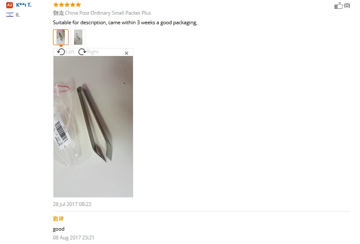Click the 28 Jul 2017 review date
Image resolution: width=360 pixels, height=244 pixels.
[x=72, y=204]
